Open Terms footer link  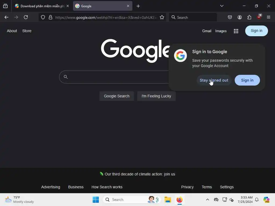207,187
